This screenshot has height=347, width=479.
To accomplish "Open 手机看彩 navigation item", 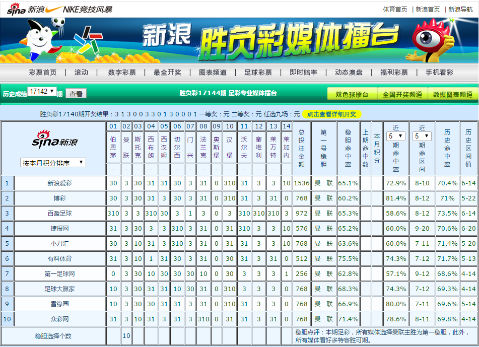I will pyautogui.click(x=439, y=73).
